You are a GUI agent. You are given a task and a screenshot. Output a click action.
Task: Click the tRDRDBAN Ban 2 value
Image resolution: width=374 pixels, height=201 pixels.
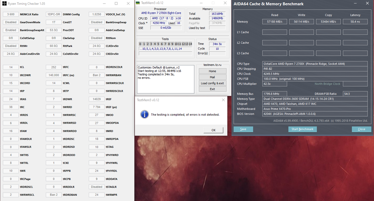54,195
